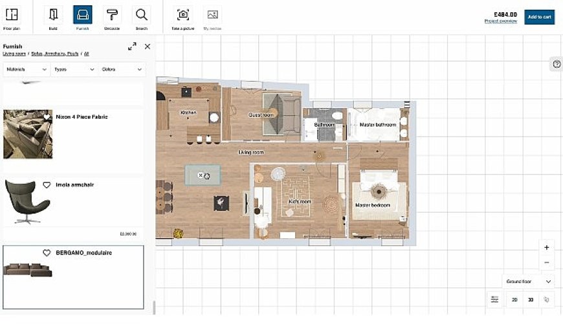Zoom in with the plus button

[546, 247]
